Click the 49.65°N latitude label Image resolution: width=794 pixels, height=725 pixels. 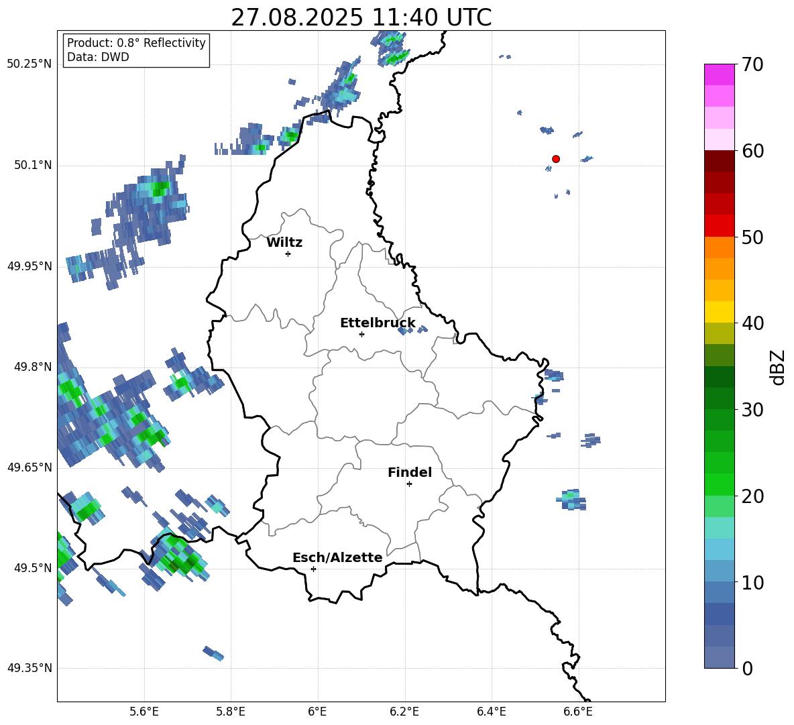coord(30,467)
